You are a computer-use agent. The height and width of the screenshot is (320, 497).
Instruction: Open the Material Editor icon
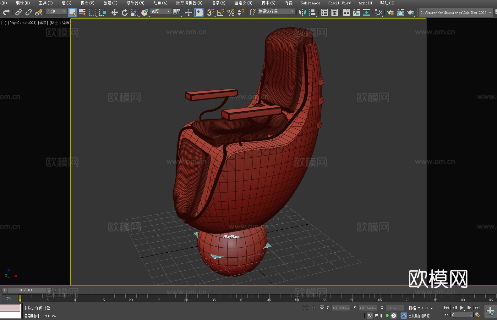[x=379, y=12]
